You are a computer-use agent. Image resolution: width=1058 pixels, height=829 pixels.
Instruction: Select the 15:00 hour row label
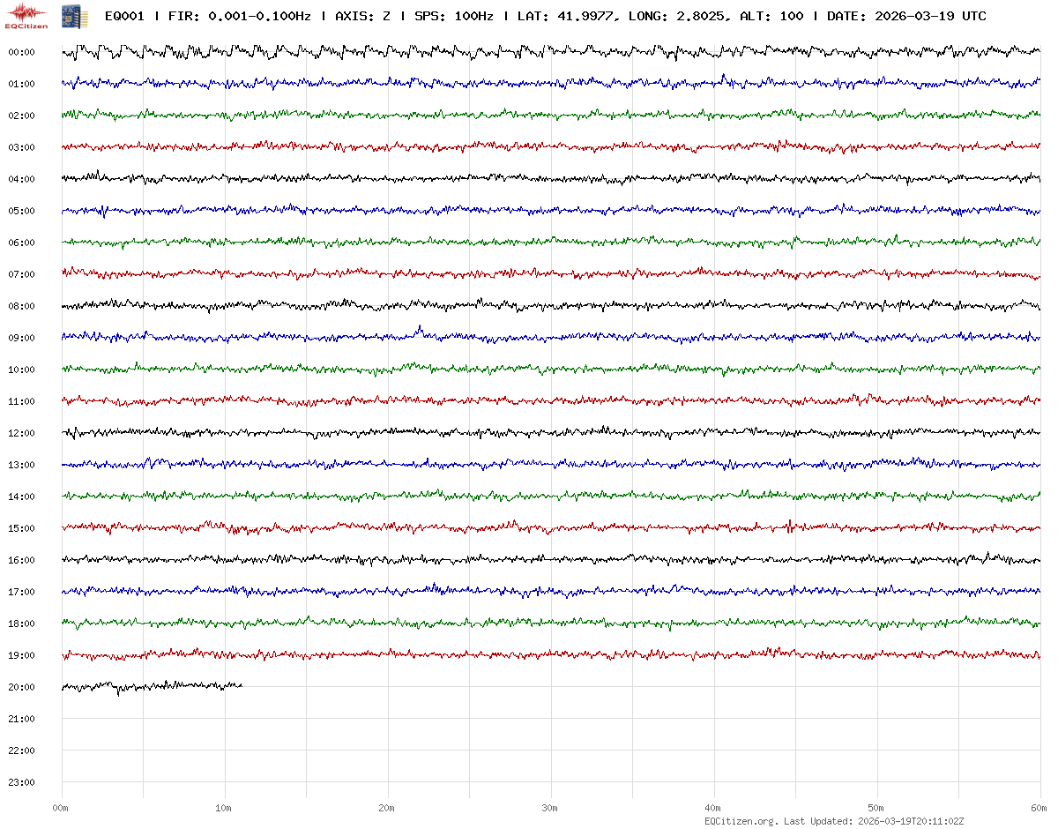pos(21,528)
